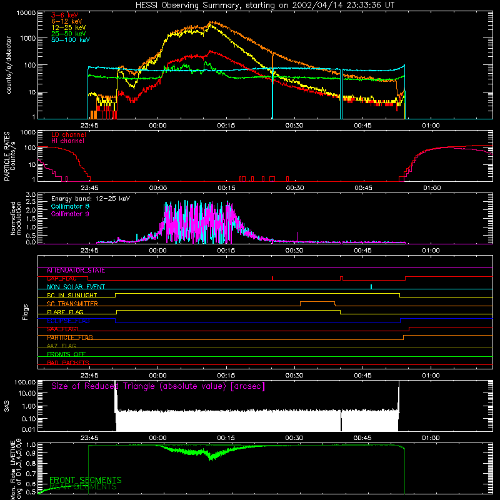Click the SAS axis label
Image resolution: width=500 pixels, height=500 pixels.
tap(7, 406)
